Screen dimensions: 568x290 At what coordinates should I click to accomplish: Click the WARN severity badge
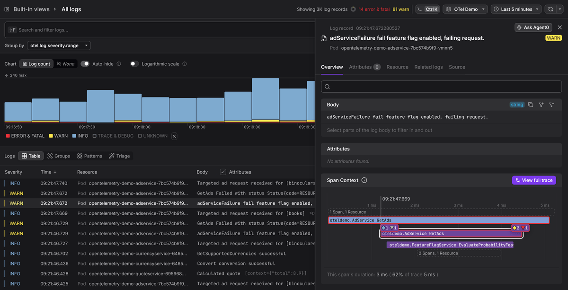tap(553, 38)
